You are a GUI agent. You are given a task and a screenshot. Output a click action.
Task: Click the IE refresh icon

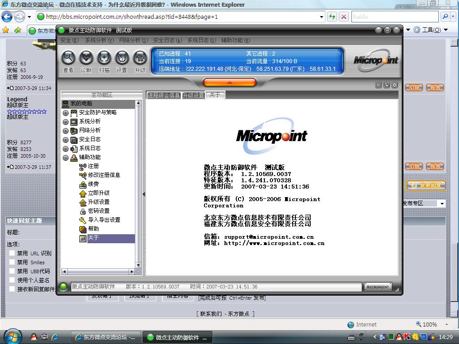[332, 17]
